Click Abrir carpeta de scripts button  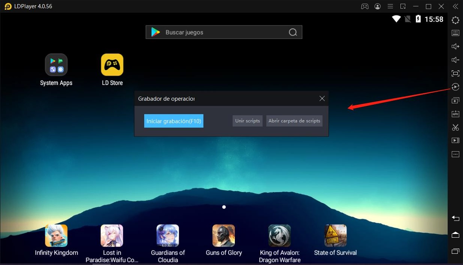pos(294,121)
